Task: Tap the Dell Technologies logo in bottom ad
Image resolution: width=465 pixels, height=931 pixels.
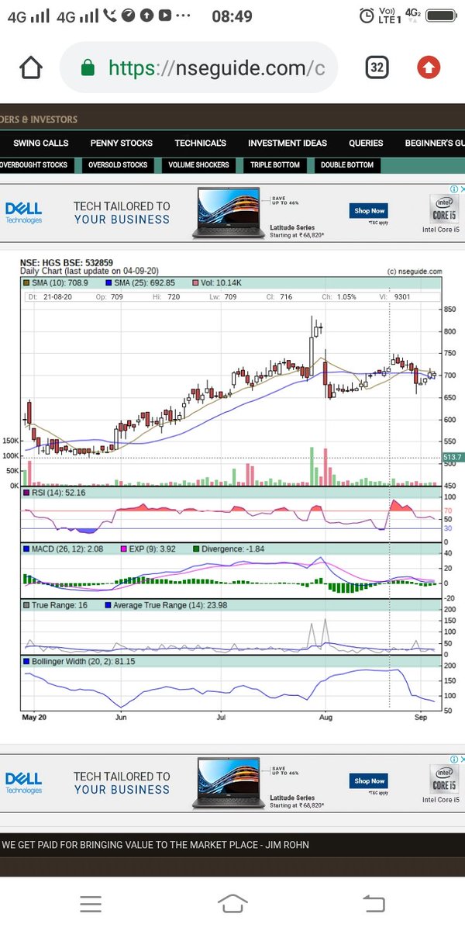Action: point(23,782)
